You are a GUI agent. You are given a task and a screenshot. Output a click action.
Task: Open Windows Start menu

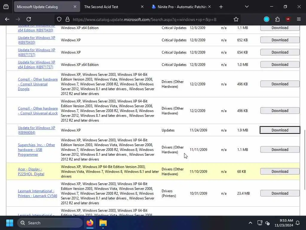pos(10,223)
